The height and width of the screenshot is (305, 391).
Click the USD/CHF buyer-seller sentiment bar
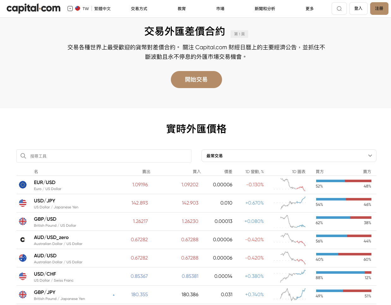pos(344,272)
